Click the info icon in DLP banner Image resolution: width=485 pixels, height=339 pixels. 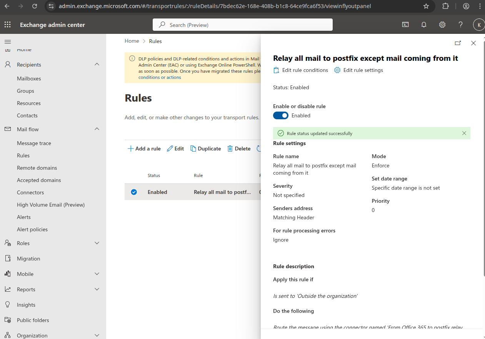(132, 59)
